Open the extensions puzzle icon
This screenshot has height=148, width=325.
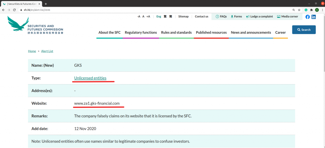[311, 10]
